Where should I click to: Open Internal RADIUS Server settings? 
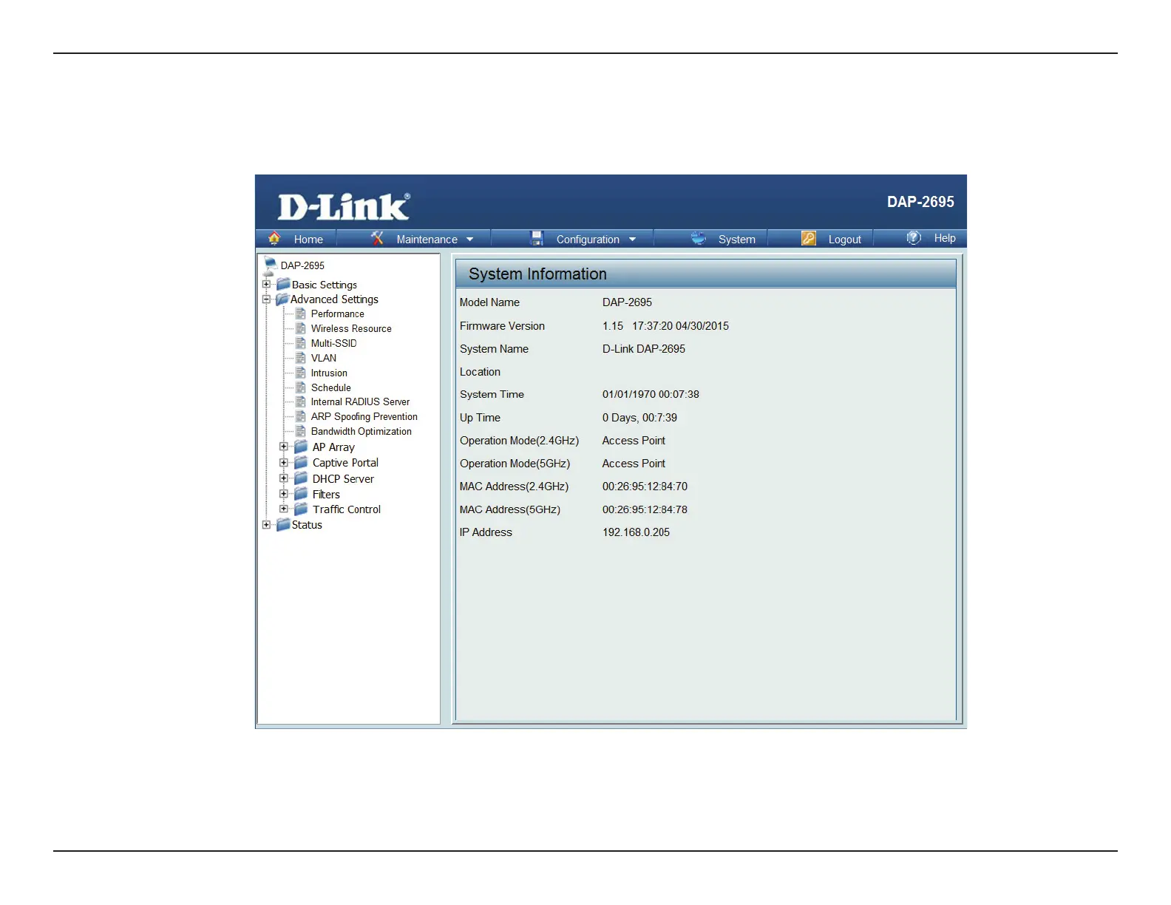pyautogui.click(x=360, y=401)
